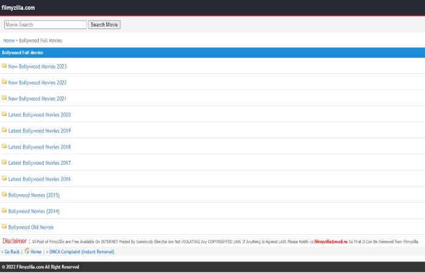Click the filmyzilla.com site title

click(x=18, y=8)
